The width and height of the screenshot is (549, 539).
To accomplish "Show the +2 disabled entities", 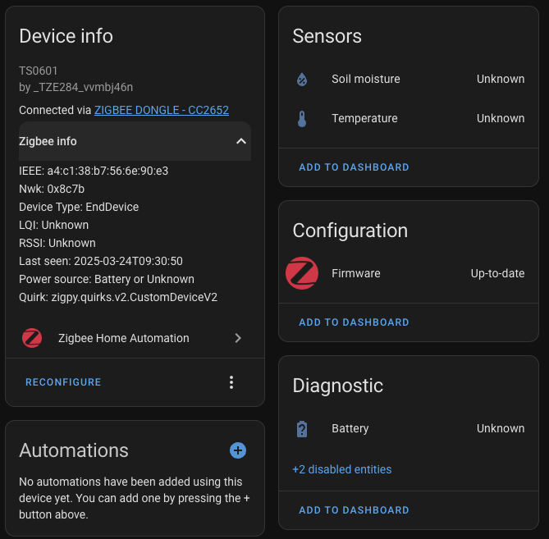I will point(341,470).
